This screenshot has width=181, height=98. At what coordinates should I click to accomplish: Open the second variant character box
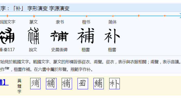pos(51,84)
